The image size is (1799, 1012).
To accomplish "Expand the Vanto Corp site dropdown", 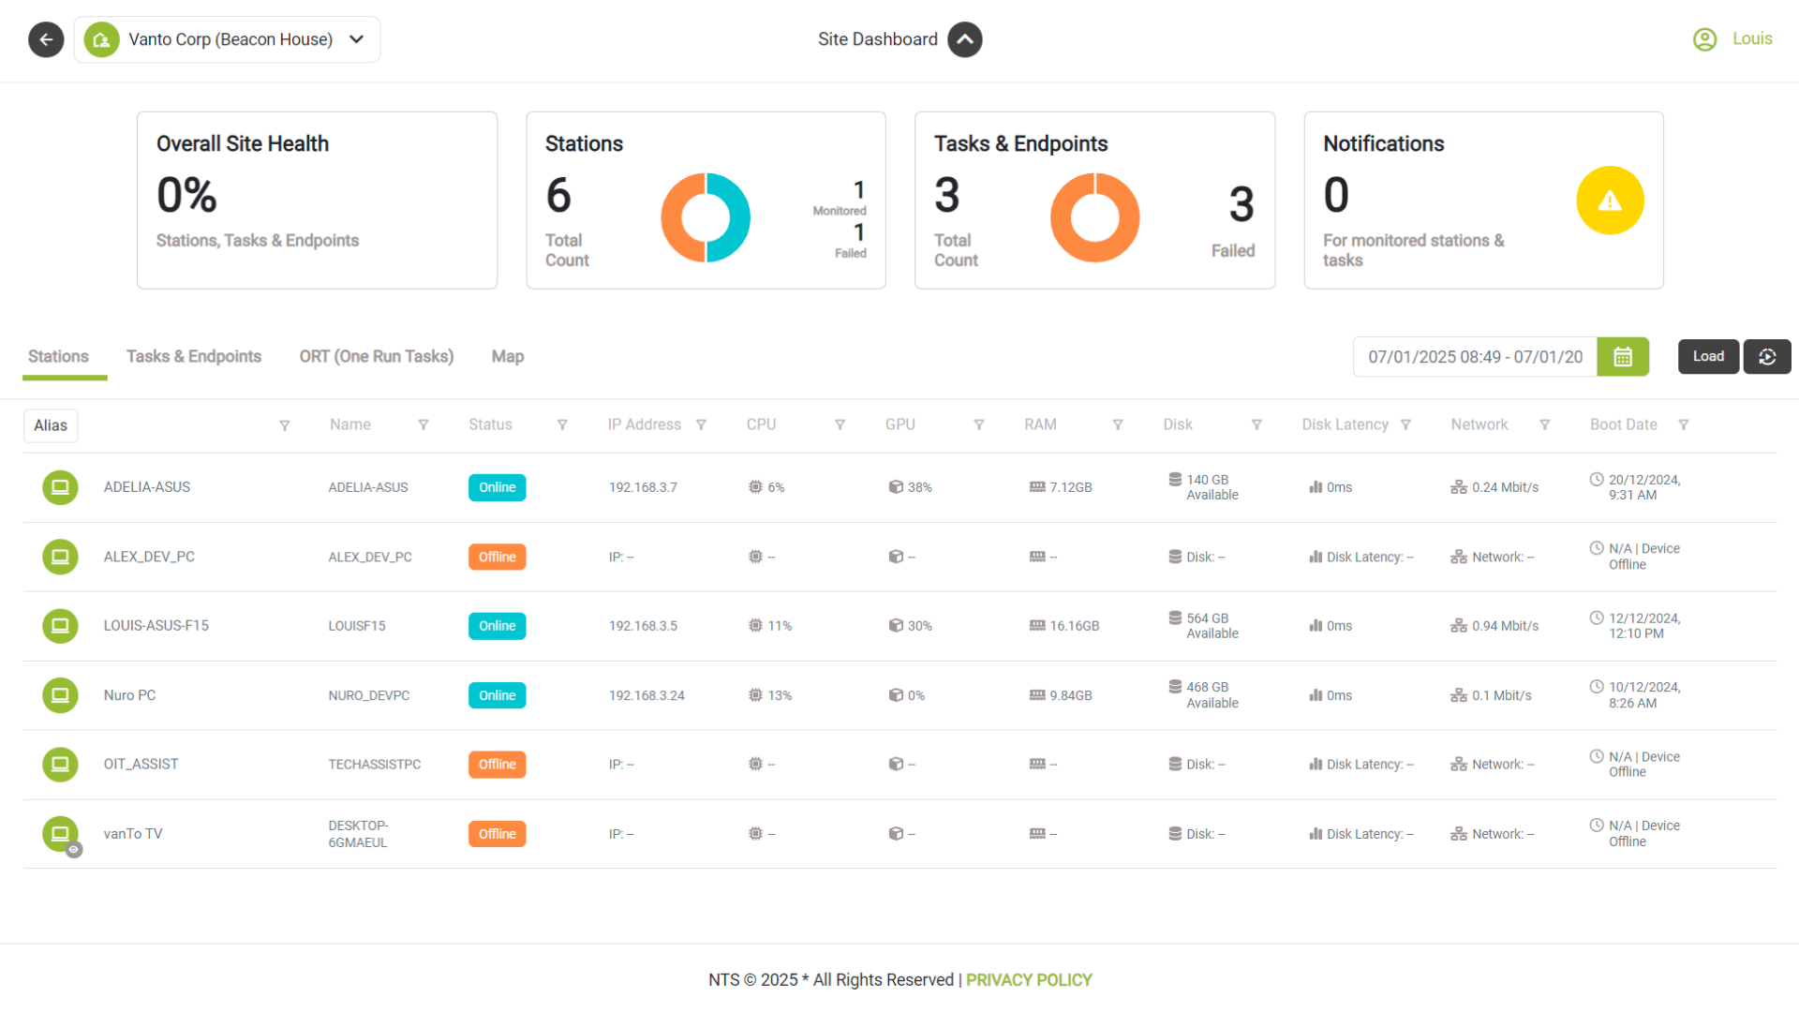I will click(x=356, y=39).
